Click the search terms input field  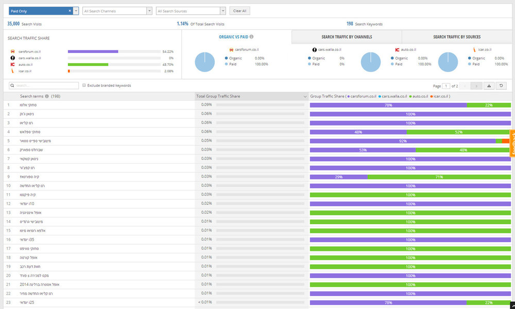pyautogui.click(x=44, y=85)
